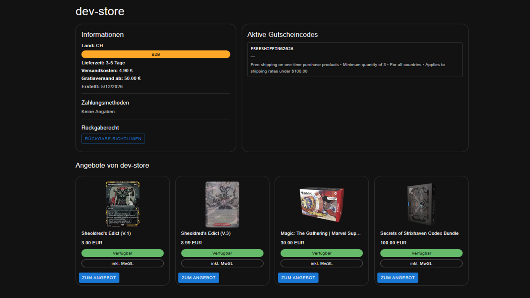Click the Sheoldred's Edict (V.1) card image

pos(123,204)
